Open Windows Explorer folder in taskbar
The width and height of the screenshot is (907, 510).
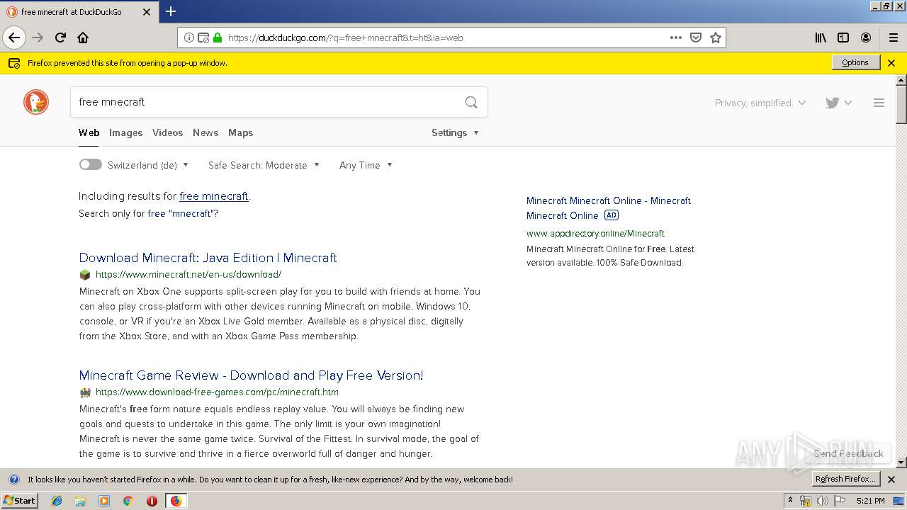click(x=80, y=501)
